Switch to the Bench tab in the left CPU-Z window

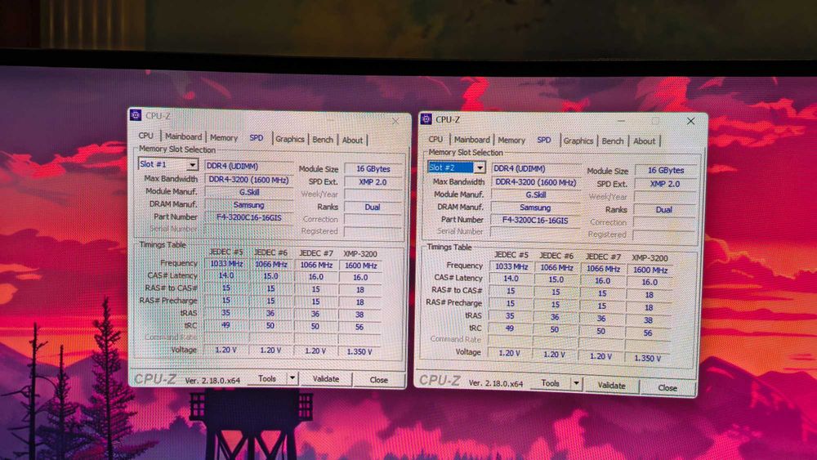(323, 140)
